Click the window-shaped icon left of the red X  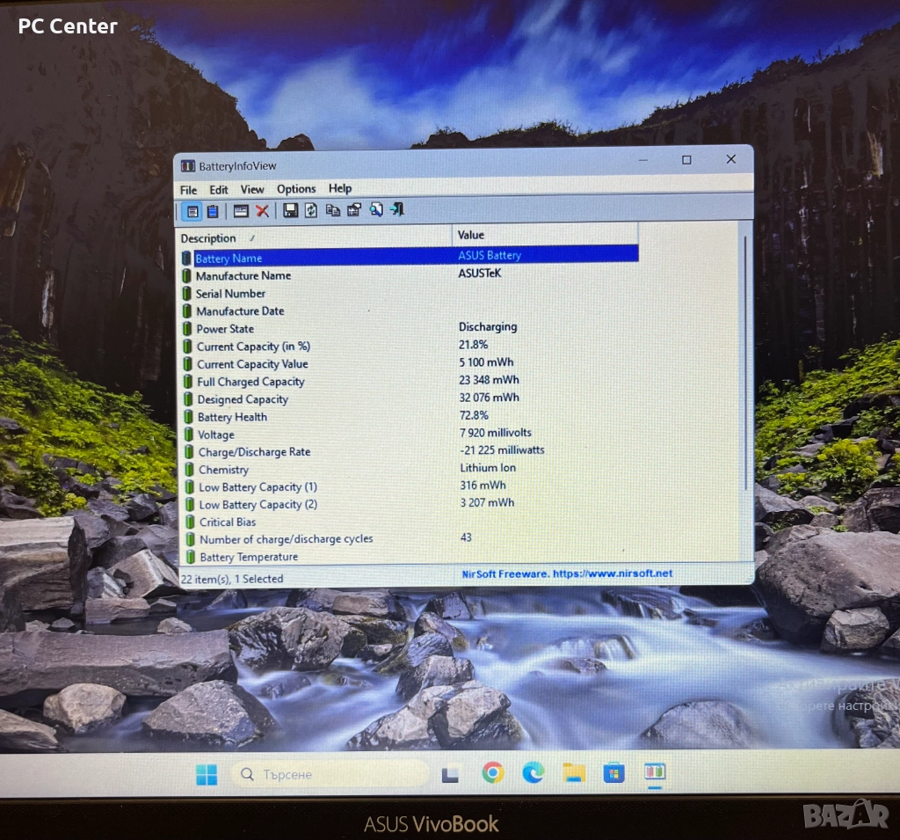[241, 211]
